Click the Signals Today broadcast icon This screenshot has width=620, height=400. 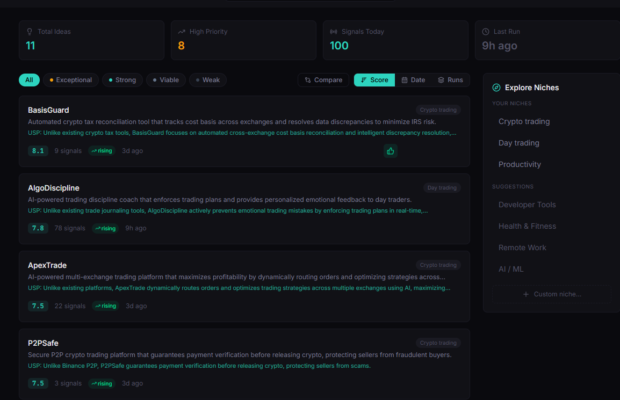[x=334, y=32]
